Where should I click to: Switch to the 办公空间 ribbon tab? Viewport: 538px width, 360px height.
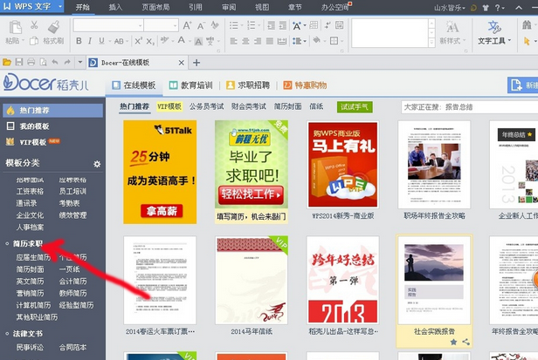coord(335,7)
